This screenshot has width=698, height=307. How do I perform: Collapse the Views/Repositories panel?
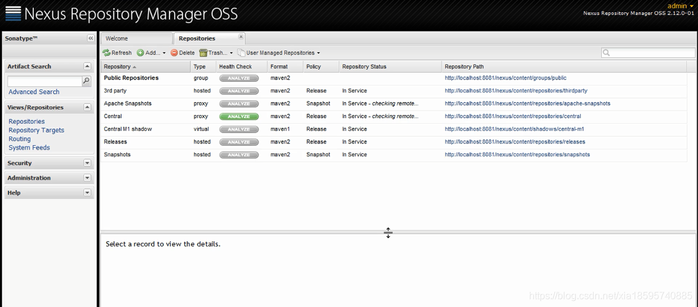coord(88,107)
